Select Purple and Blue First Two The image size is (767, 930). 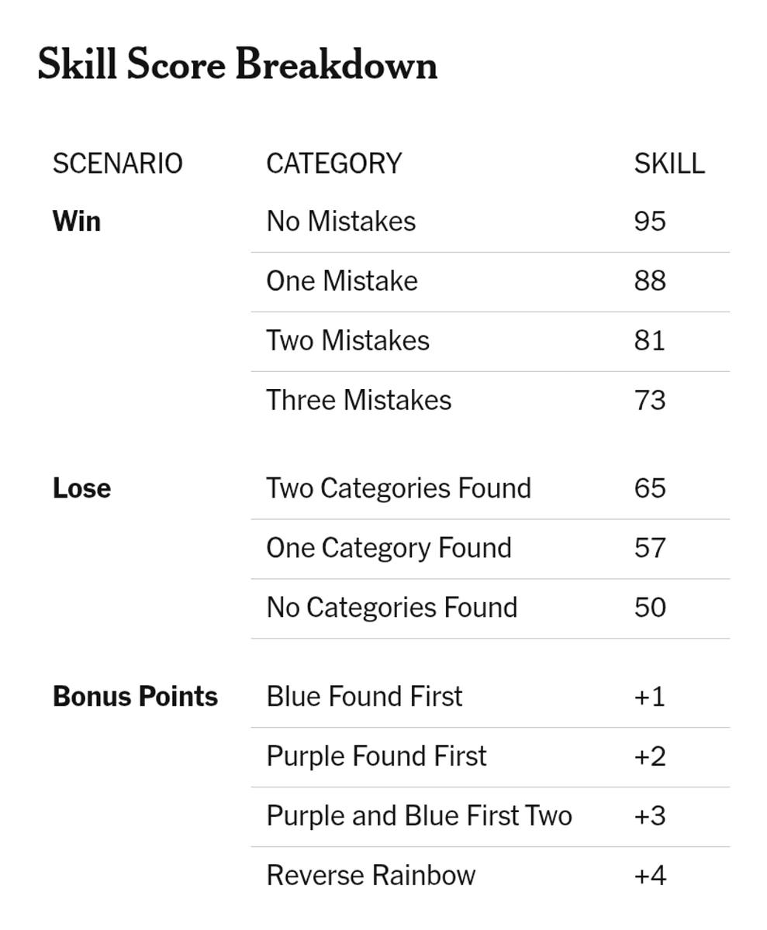[419, 815]
